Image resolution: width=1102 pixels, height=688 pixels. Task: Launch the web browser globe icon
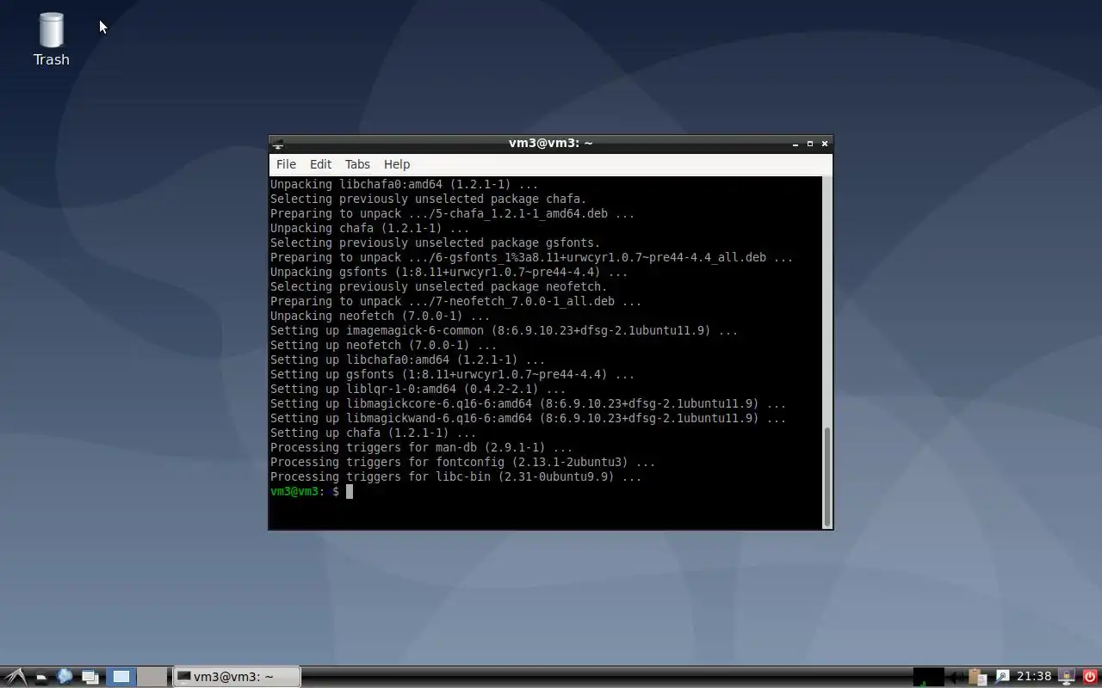pyautogui.click(x=65, y=677)
